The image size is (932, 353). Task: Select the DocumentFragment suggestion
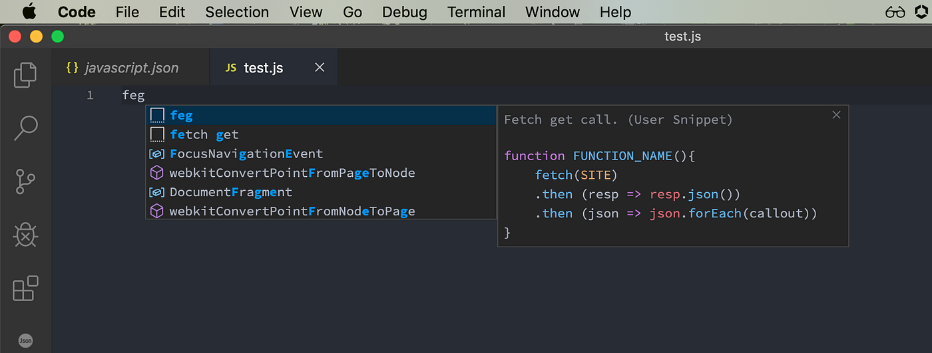pos(321,192)
